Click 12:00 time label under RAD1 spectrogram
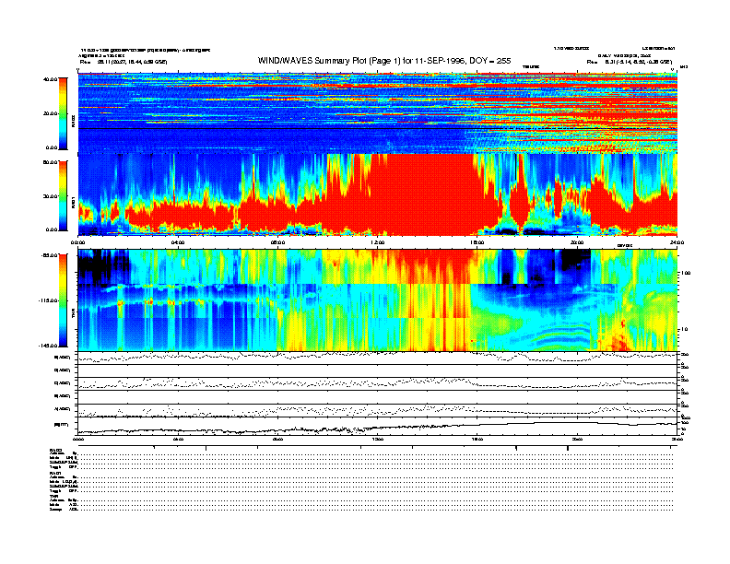 378,242
